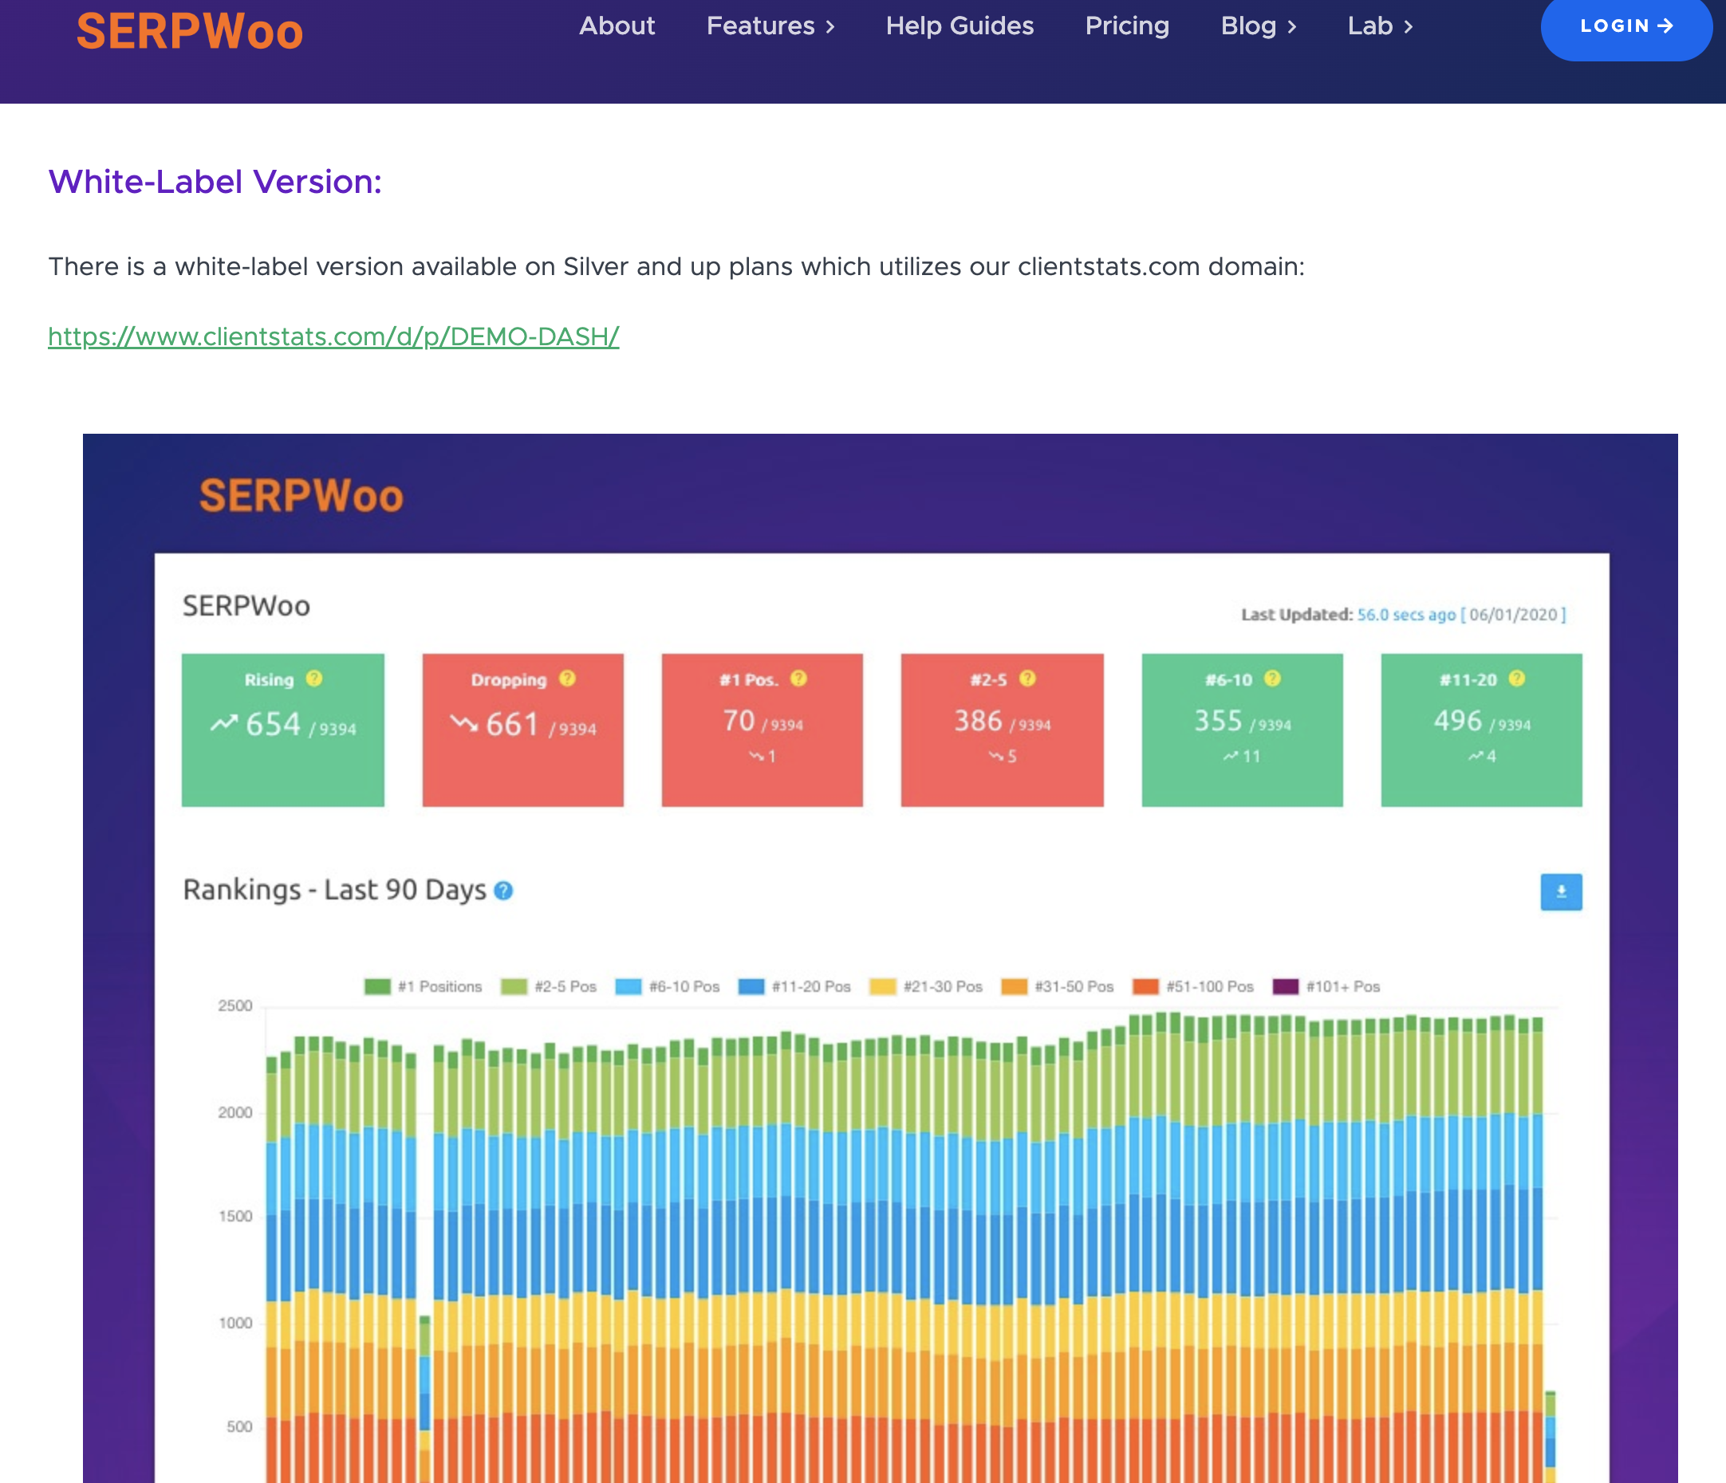Click the help icon on #6-10 card
Viewport: 1726px width, 1483px height.
1273,679
